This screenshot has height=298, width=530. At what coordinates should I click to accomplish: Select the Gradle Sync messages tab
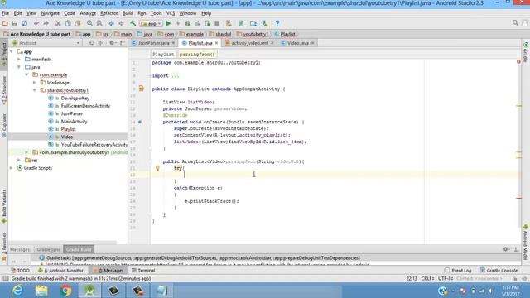[x=48, y=249]
